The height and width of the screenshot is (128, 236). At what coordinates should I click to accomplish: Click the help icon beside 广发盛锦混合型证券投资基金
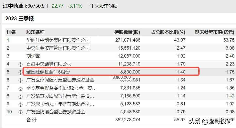20,112
